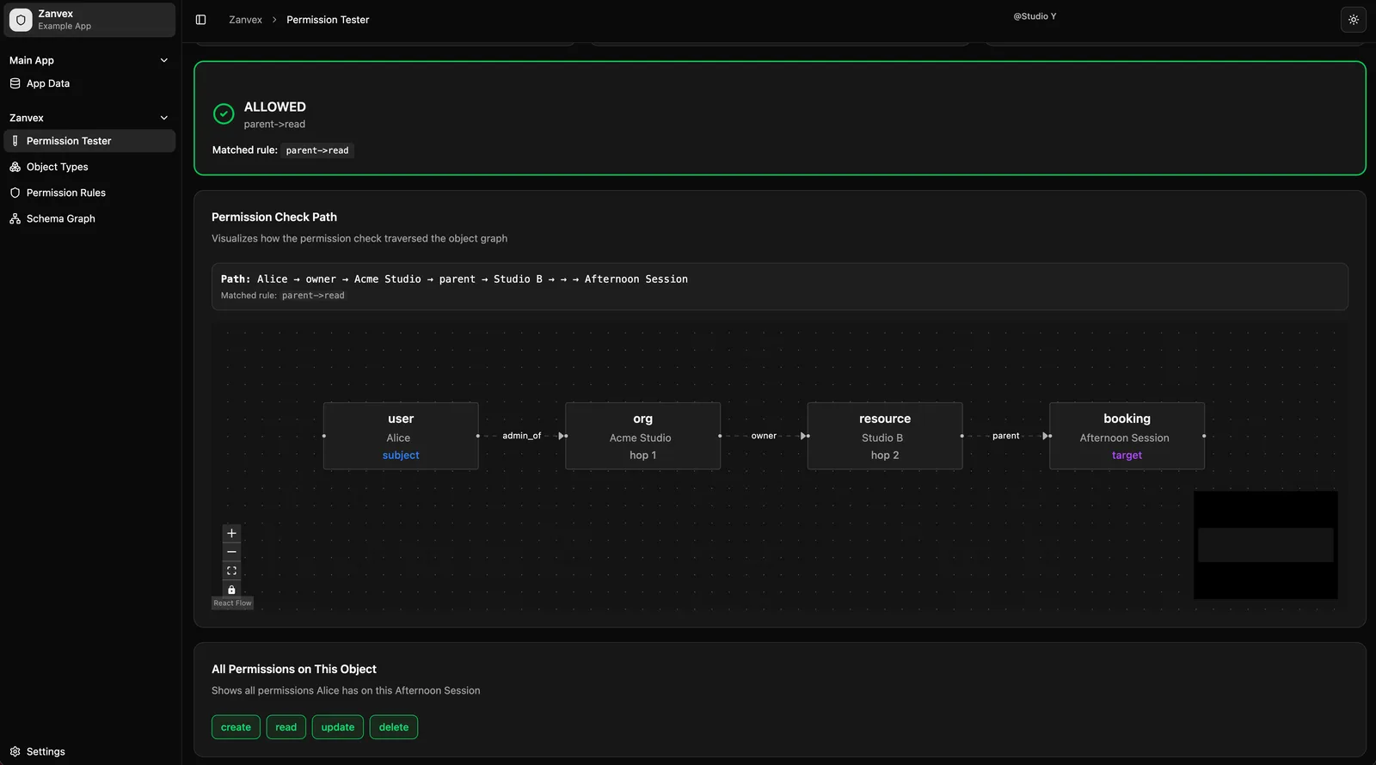Image resolution: width=1376 pixels, height=765 pixels.
Task: Select the resource Studio B node
Action: point(885,436)
